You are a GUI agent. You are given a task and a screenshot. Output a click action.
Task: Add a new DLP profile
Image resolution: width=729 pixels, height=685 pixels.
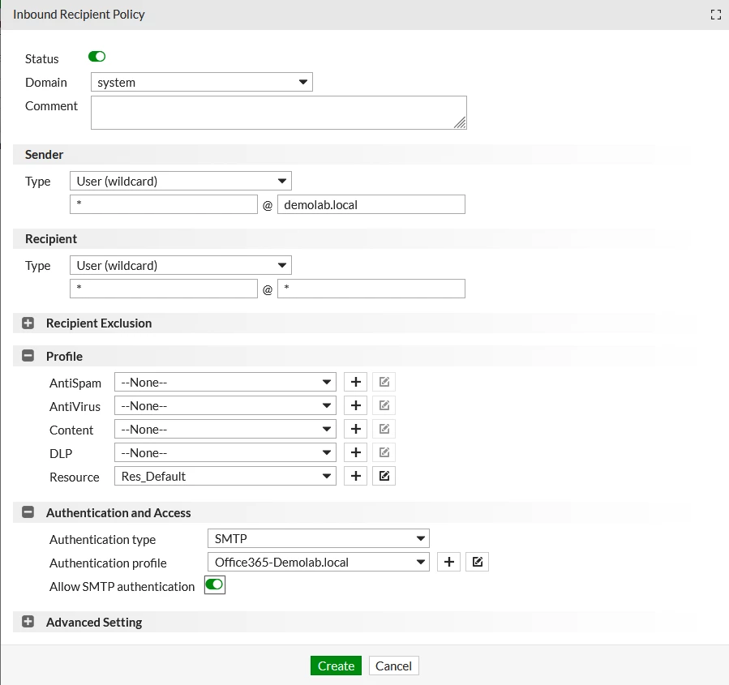356,452
